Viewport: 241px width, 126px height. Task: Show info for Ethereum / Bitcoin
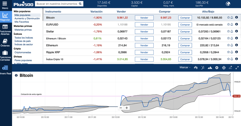click(236, 38)
